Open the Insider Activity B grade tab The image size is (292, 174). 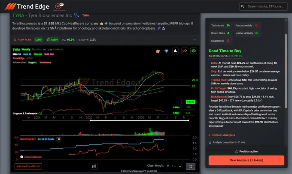247,33
